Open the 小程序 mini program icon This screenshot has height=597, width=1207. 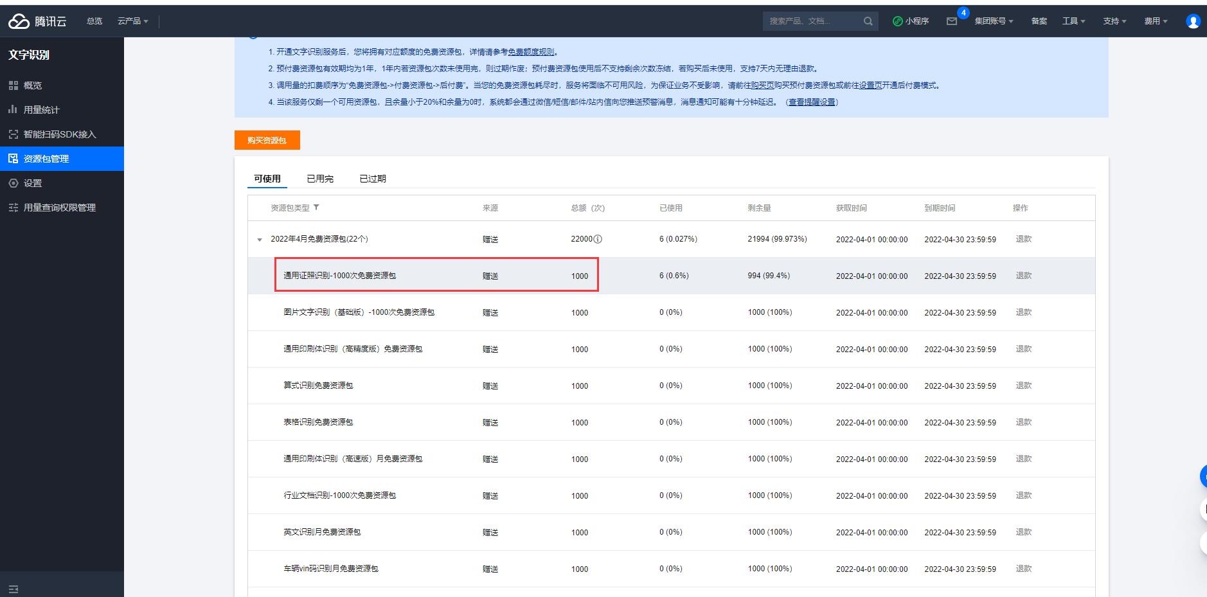[x=898, y=21]
